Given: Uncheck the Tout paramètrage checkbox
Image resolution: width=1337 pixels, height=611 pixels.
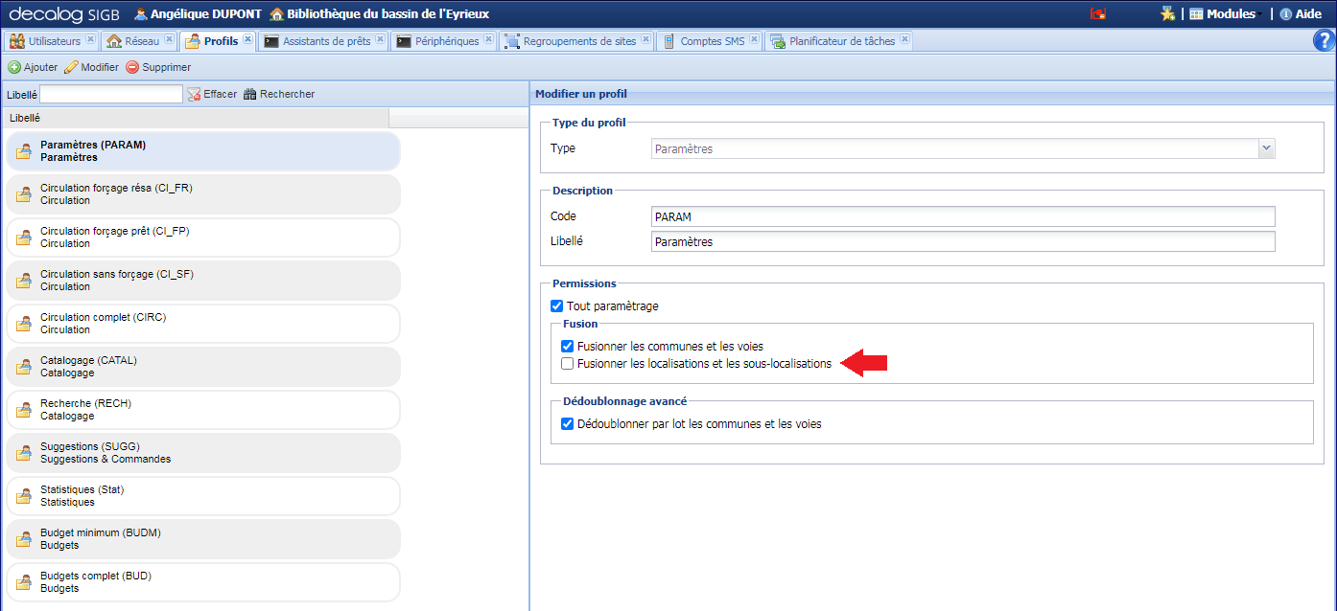Looking at the screenshot, I should pyautogui.click(x=556, y=306).
